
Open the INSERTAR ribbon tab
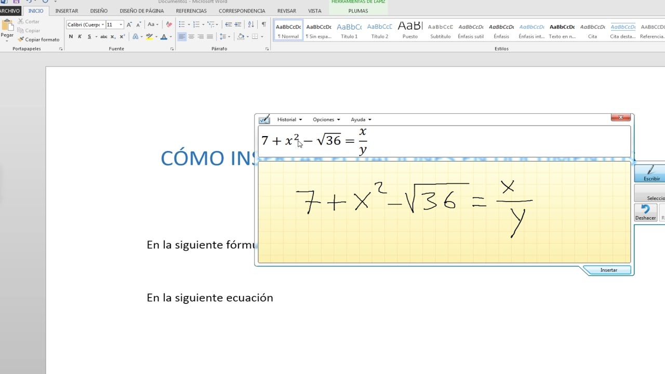pos(66,11)
